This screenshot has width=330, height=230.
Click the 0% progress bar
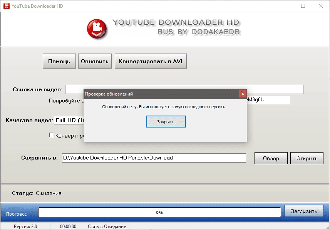pos(159,212)
